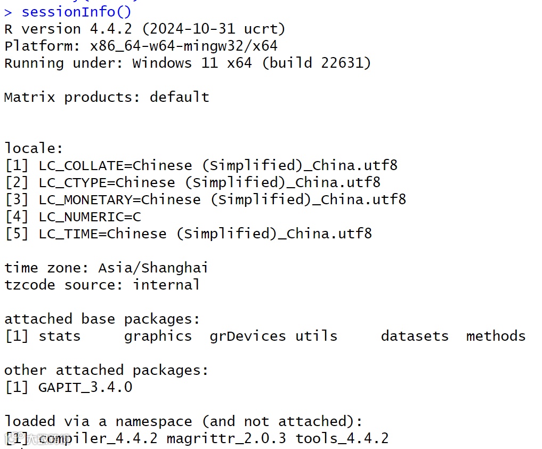Image resolution: width=542 pixels, height=449 pixels.
Task: Click the GAPIT_3.4.0 package entry
Action: (85, 387)
